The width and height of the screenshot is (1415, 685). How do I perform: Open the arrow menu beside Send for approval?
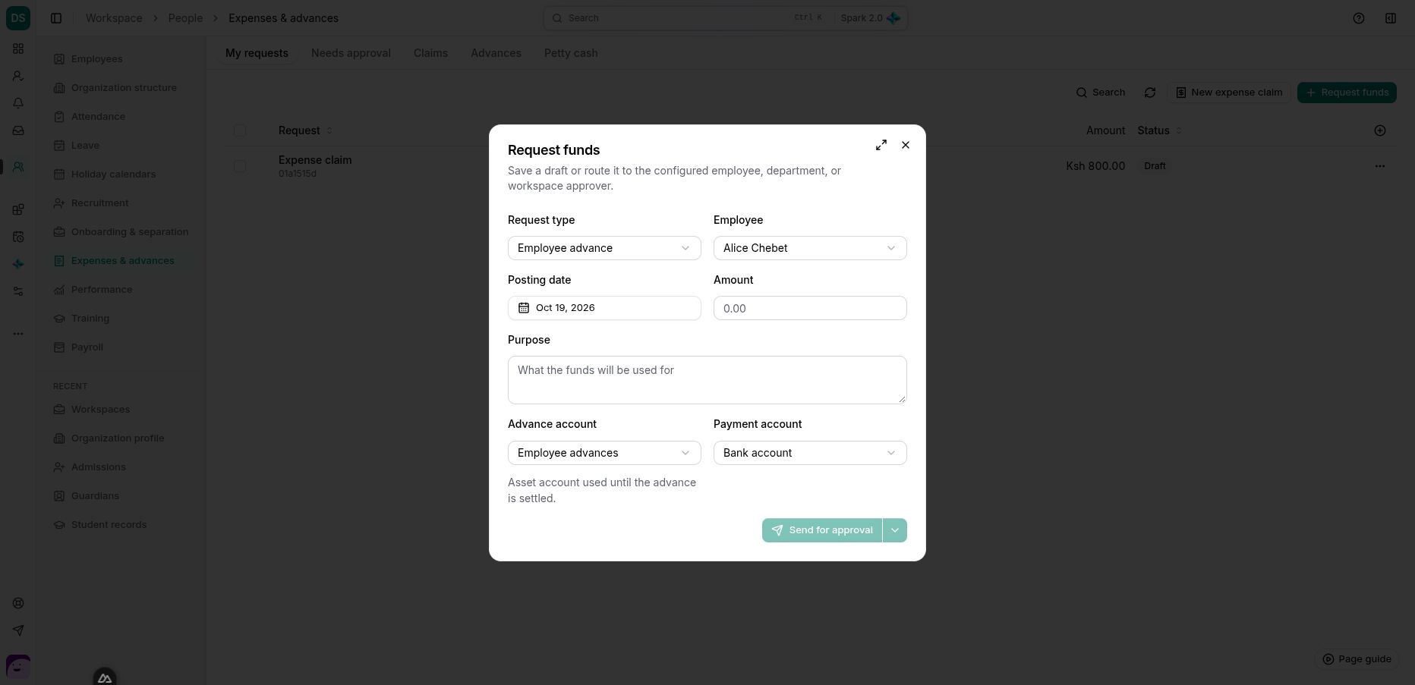(895, 530)
